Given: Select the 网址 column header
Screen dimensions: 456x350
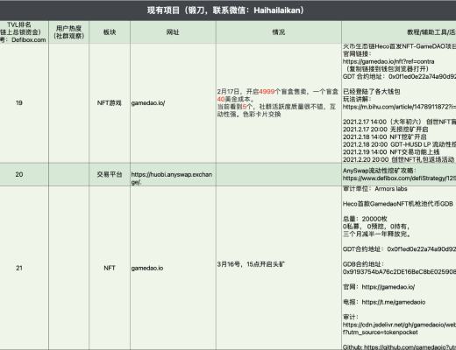Looking at the screenshot, I should coord(173,32).
